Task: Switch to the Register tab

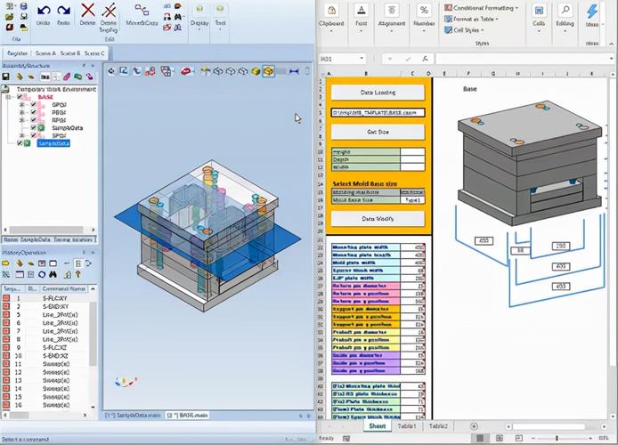Action: pyautogui.click(x=17, y=53)
